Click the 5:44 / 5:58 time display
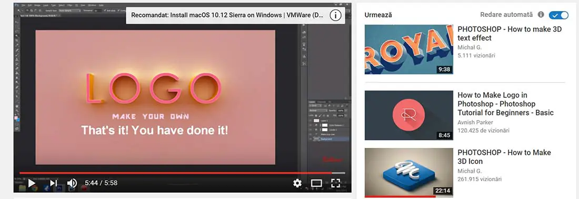The width and height of the screenshot is (579, 199). point(101,183)
